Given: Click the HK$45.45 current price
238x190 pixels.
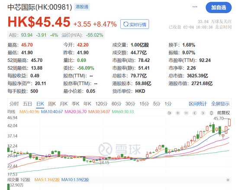Looking at the screenshot, I should click(39, 22).
